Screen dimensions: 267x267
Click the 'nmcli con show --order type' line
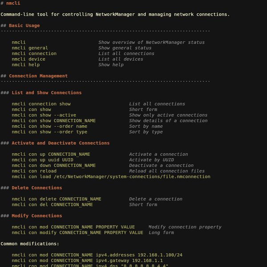(x=49, y=132)
